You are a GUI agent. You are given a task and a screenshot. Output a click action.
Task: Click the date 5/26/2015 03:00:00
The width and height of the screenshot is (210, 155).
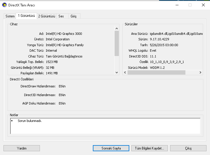(x=164, y=45)
